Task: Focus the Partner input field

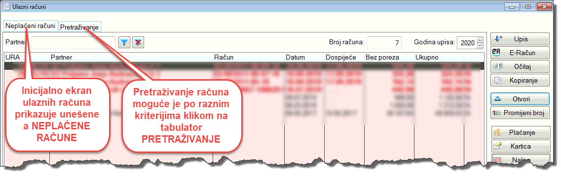Action: (x=74, y=42)
